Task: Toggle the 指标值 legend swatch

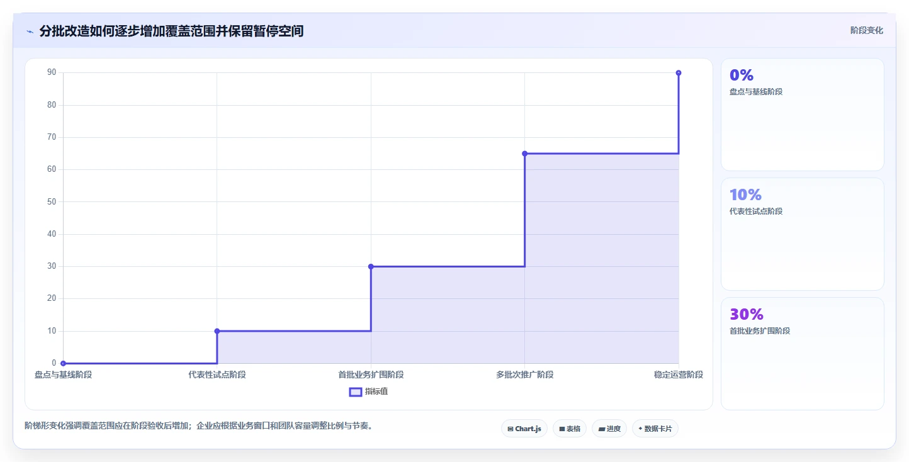Action: 355,392
